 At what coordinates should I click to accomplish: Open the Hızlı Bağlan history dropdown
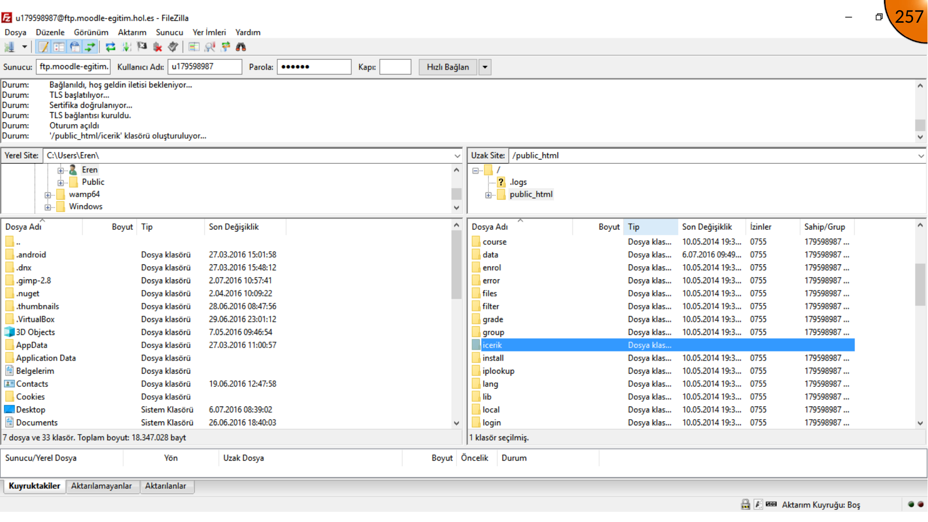tap(485, 67)
